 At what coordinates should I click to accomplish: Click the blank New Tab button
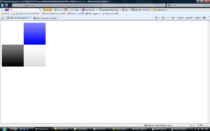[x=61, y=18]
